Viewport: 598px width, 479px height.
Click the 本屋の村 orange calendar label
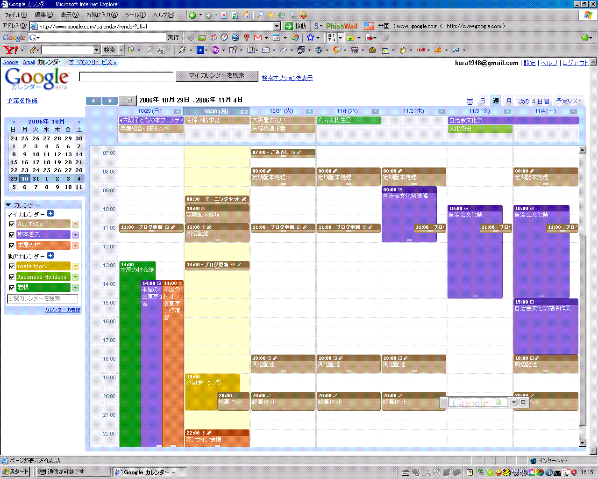tap(43, 246)
